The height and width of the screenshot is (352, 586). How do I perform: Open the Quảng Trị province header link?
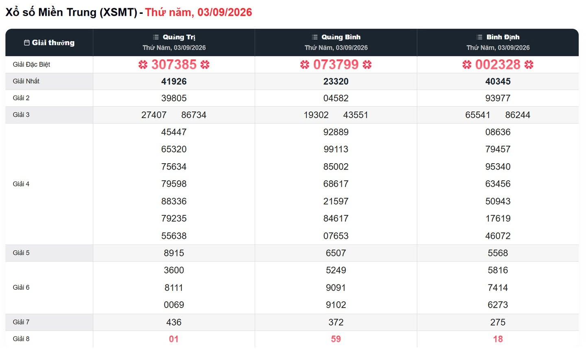179,37
